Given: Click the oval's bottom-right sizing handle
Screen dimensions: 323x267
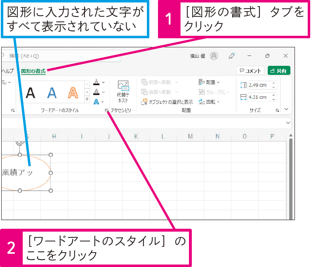Looking at the screenshot, I should tap(51, 190).
